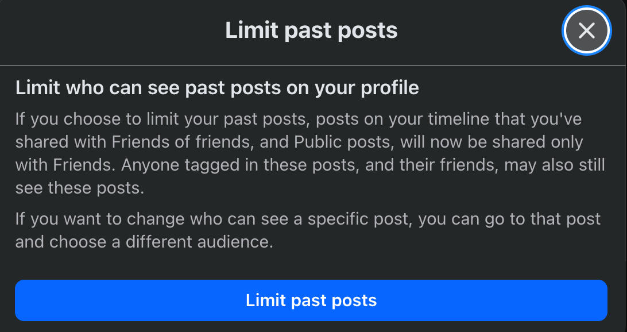This screenshot has width=627, height=332.
Task: Click the final line "see these posts."
Action: click(x=80, y=188)
